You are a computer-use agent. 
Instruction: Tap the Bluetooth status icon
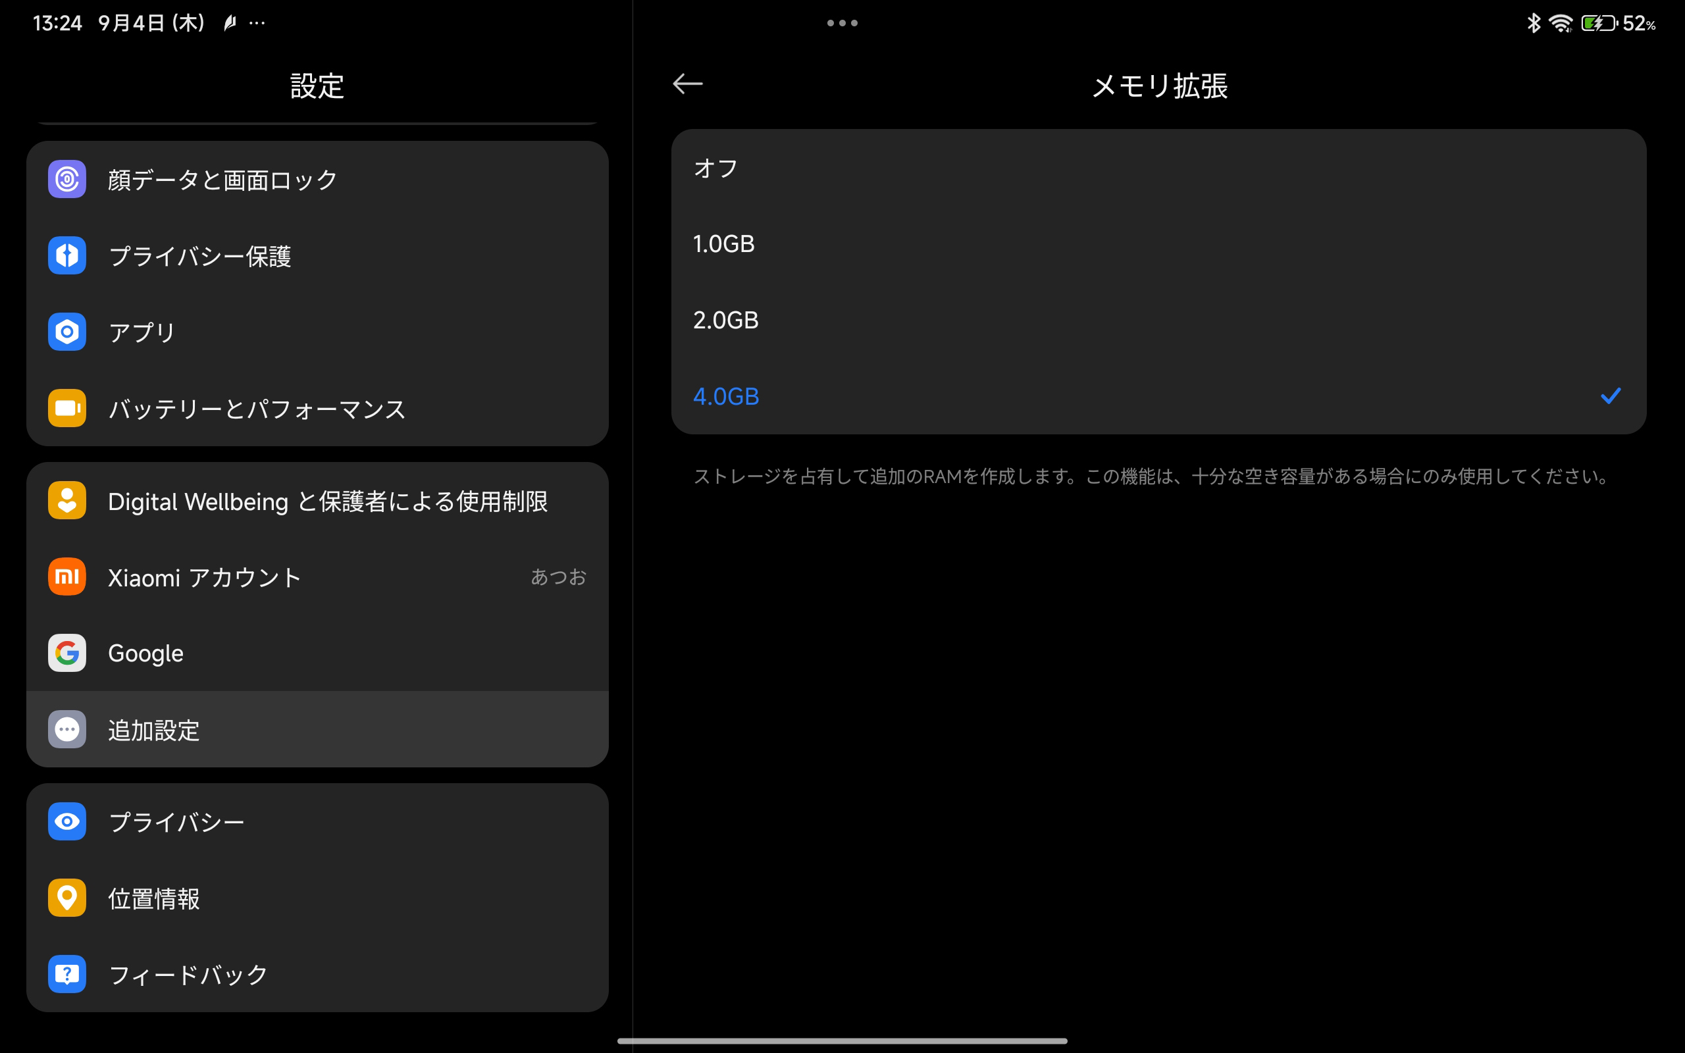pyautogui.click(x=1533, y=23)
